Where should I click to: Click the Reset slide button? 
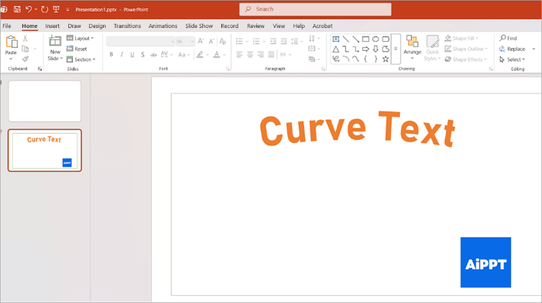(x=77, y=49)
